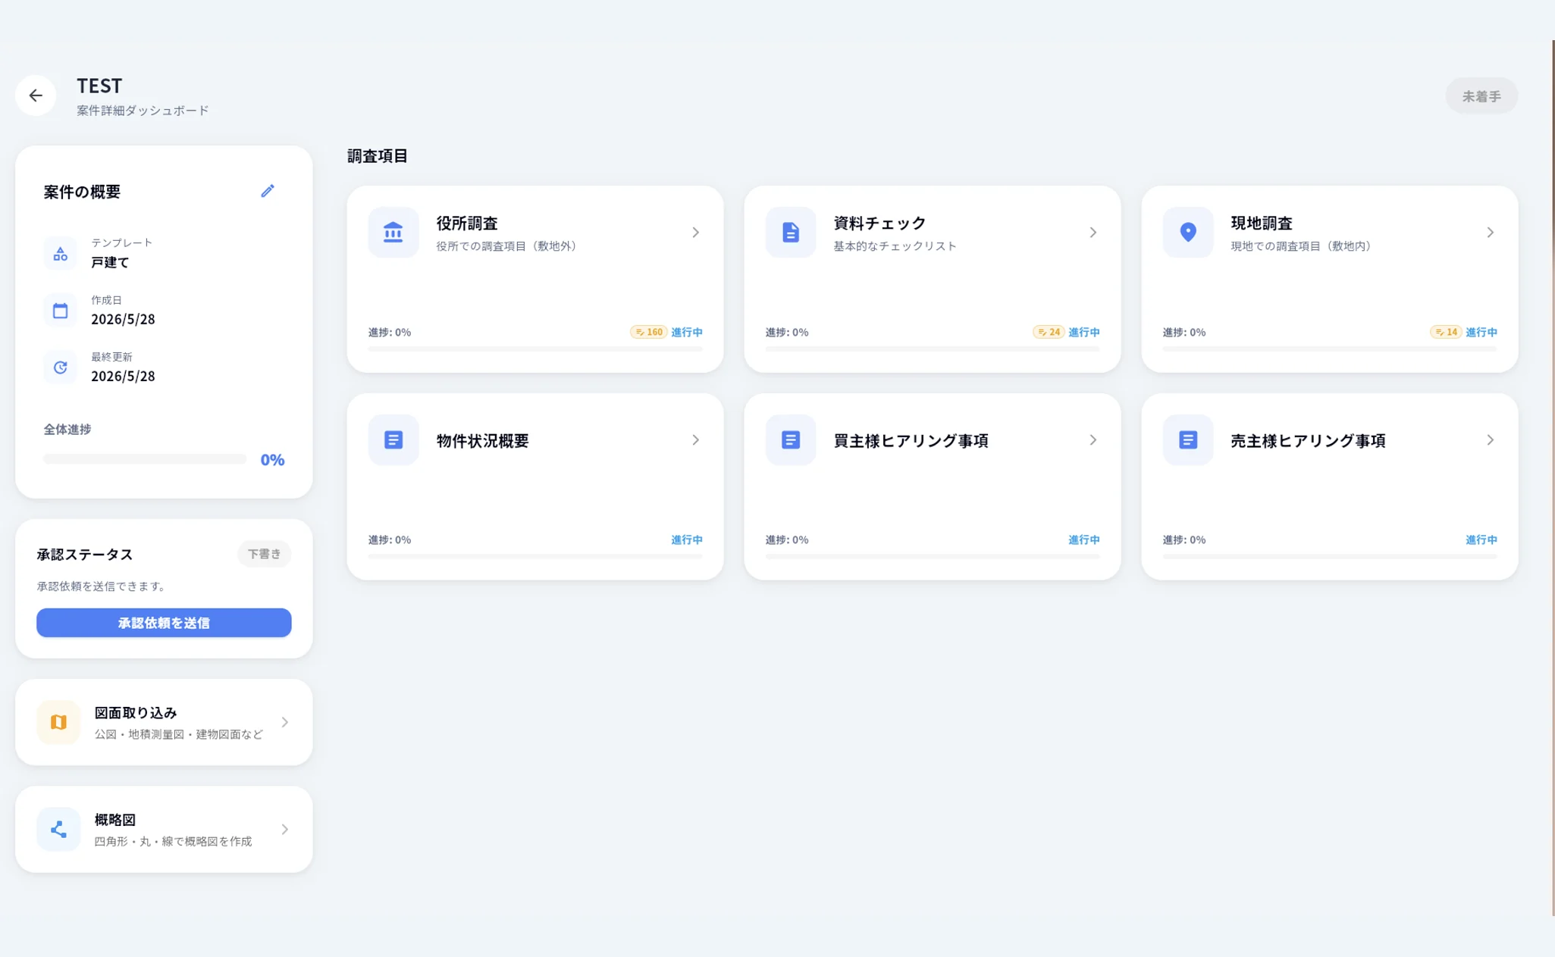Image resolution: width=1555 pixels, height=957 pixels.
Task: Click 進行中 status on 物件状況概要 card
Action: click(687, 539)
